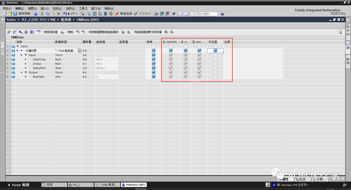351x190 pixels.
Task: Click the split editor horizontally icon
Action: tap(180, 14)
